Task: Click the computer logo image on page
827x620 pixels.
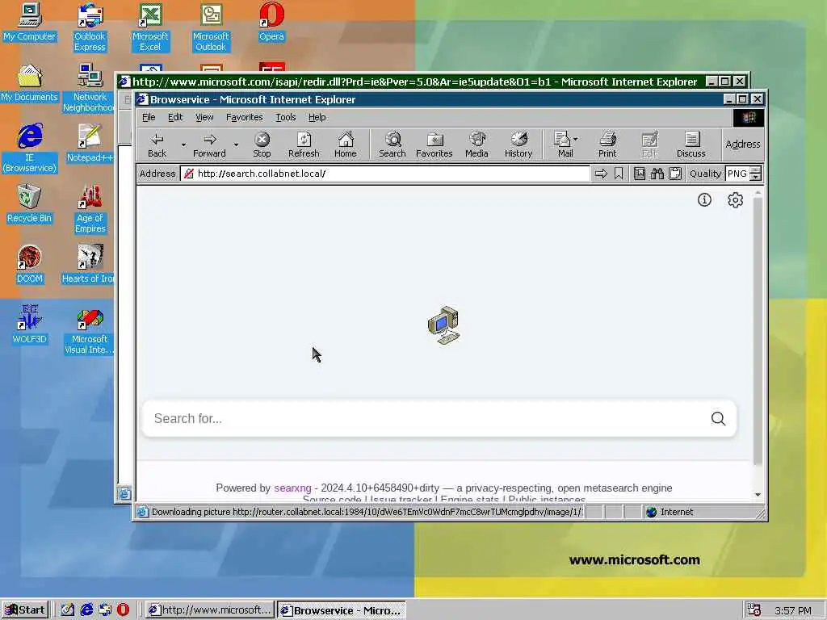Action: (443, 325)
